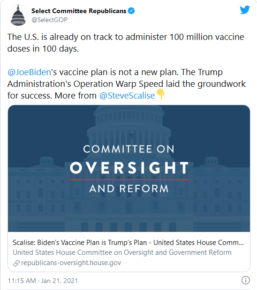Image resolution: width=257 pixels, height=290 pixels.
Task: Open the @SteveScalise mention
Action: coord(127,96)
